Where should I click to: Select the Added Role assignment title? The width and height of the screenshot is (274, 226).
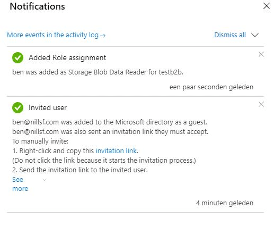(67, 58)
